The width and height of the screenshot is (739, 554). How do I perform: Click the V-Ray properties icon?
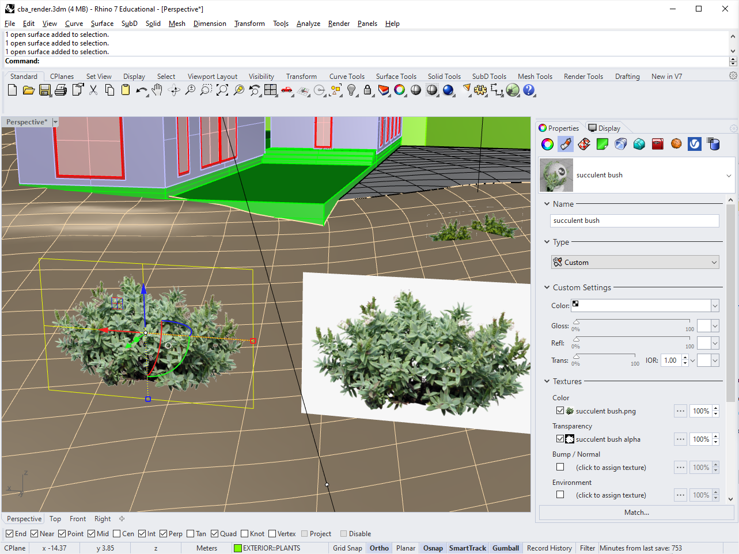[x=695, y=144]
